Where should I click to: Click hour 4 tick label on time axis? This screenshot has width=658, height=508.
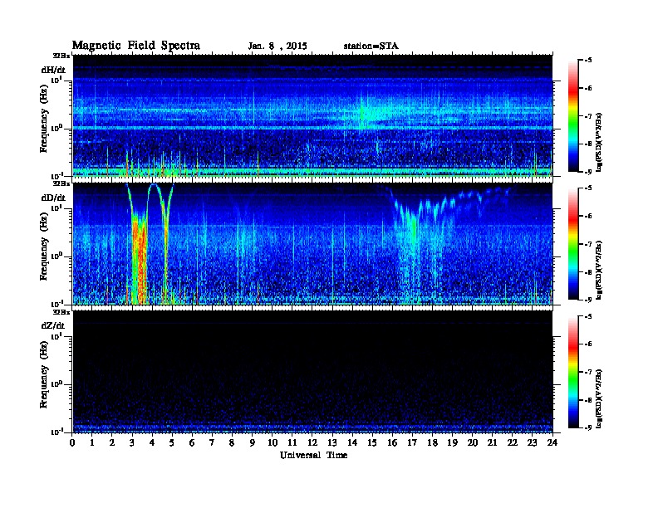pyautogui.click(x=152, y=442)
